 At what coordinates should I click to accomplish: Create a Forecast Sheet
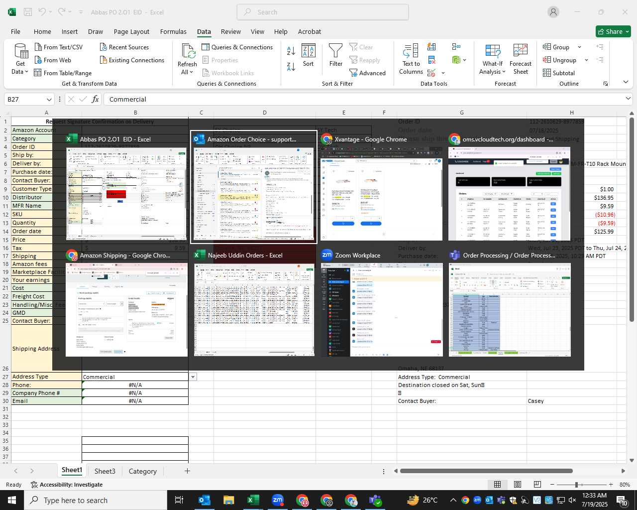point(521,59)
